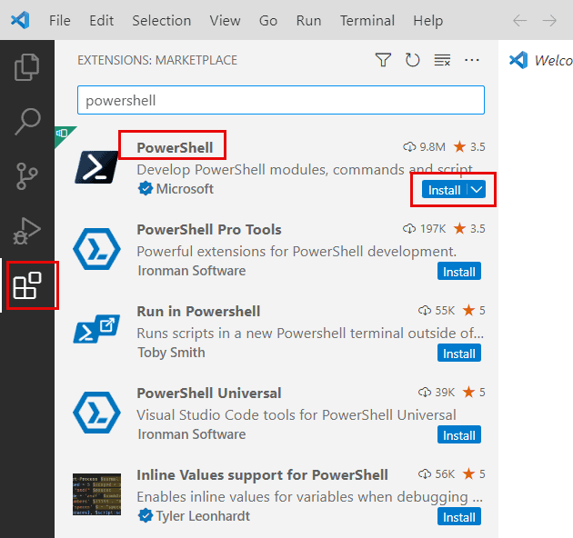Open the Install dropdown arrow for PowerShell
Image resolution: width=573 pixels, height=538 pixels.
pos(477,190)
